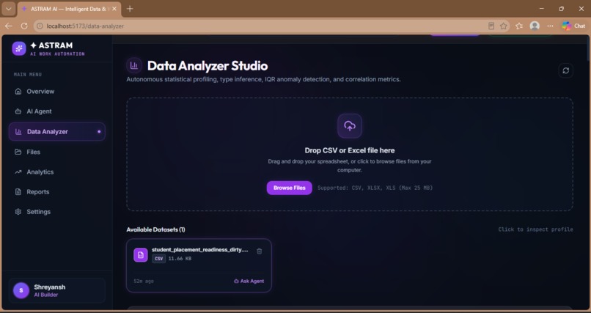Image resolution: width=591 pixels, height=313 pixels.
Task: Click the 11.66 KB file size text
Action: [x=180, y=259]
